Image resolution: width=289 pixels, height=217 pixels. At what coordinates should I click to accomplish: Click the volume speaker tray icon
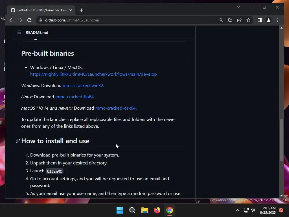coord(253,210)
